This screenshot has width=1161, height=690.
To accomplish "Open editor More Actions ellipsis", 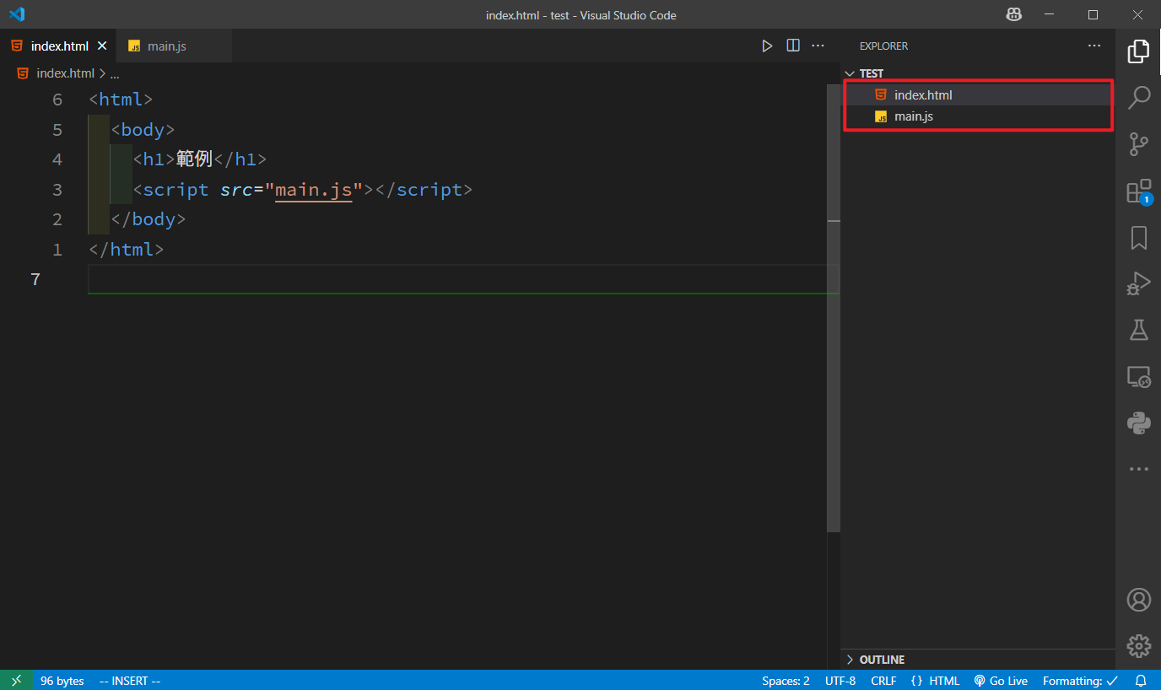I will [818, 46].
